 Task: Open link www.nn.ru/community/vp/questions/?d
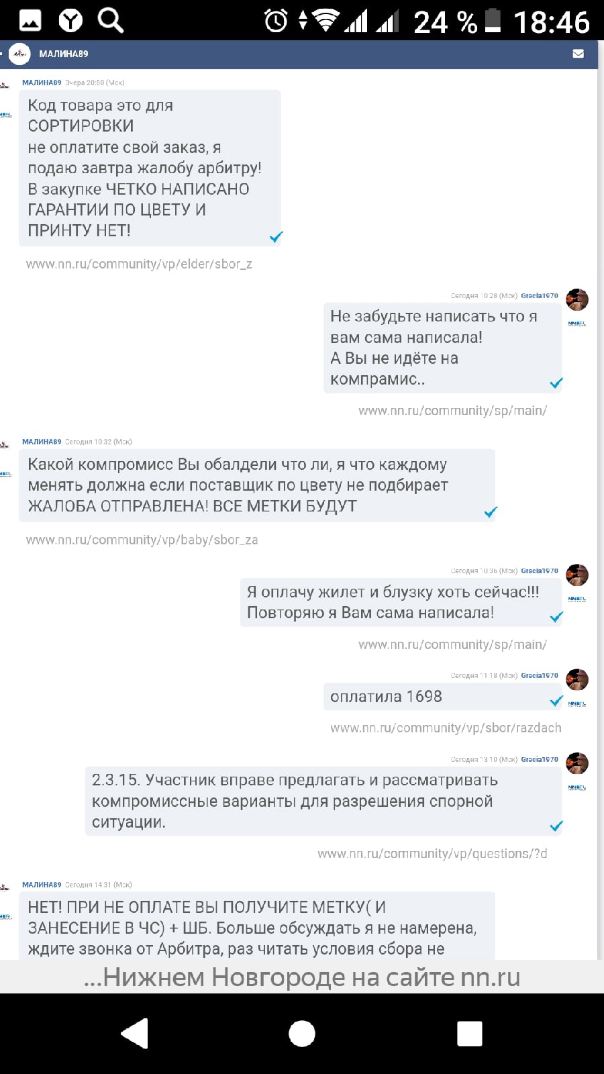pos(432,853)
